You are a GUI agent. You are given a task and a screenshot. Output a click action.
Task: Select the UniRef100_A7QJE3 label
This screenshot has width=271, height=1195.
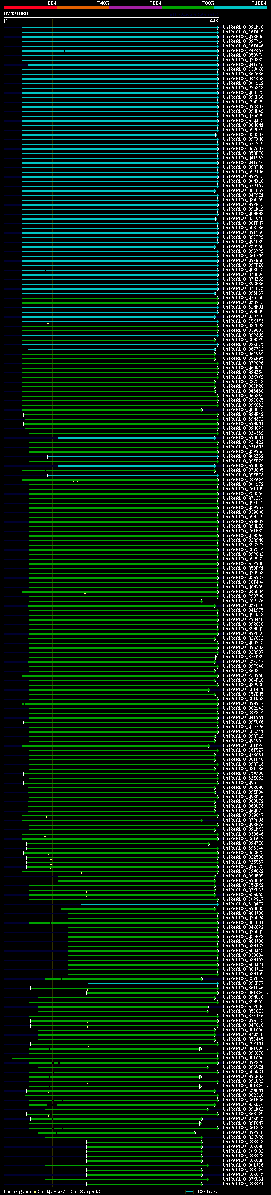pos(243,121)
